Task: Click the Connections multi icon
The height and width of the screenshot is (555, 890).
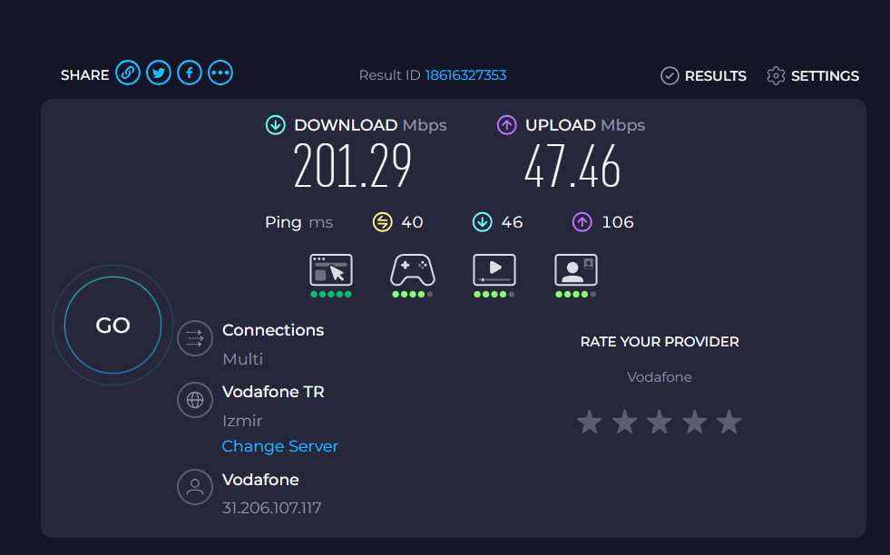Action: 195,338
